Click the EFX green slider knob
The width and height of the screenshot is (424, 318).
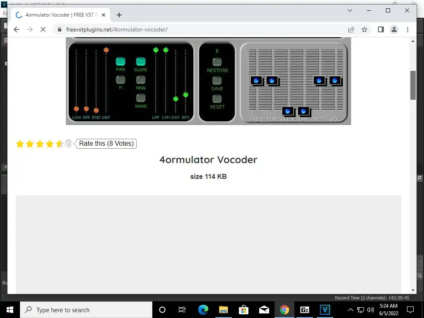pos(185,95)
